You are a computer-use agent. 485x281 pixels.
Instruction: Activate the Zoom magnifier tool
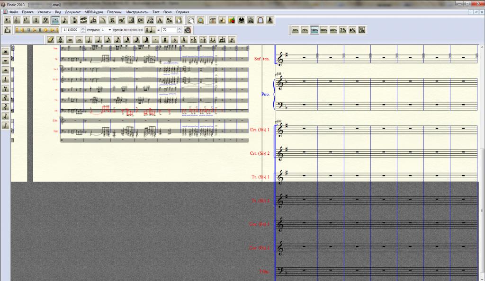(x=200, y=20)
